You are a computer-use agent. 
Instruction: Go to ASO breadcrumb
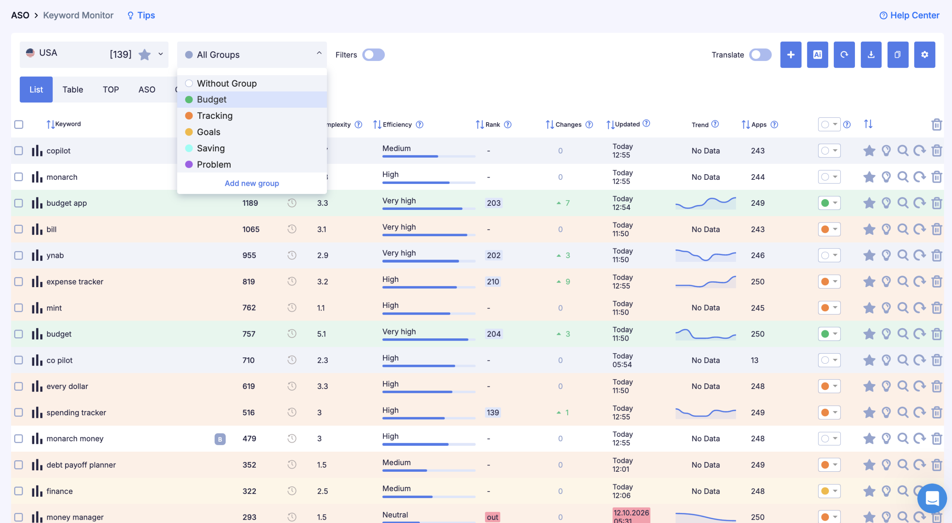[20, 15]
